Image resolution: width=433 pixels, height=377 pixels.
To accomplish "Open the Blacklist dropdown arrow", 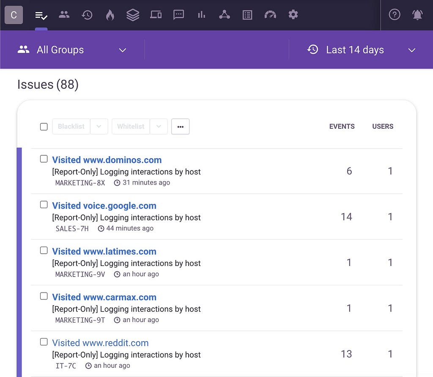I will click(x=99, y=127).
